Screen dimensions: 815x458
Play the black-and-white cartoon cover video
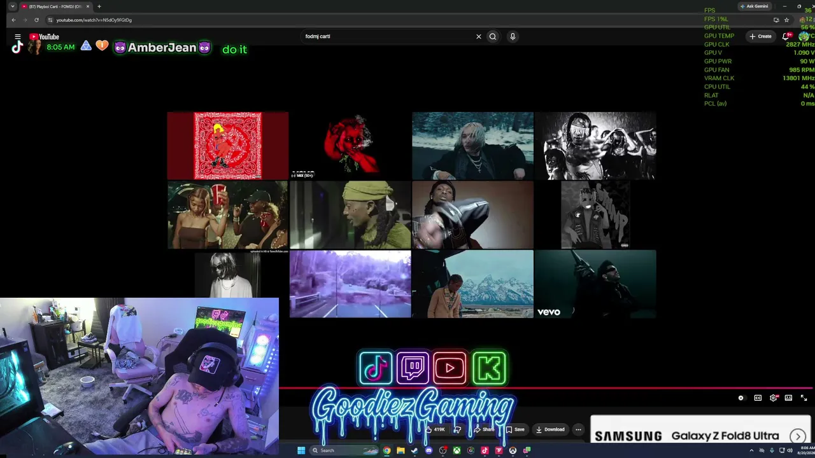[x=595, y=215]
